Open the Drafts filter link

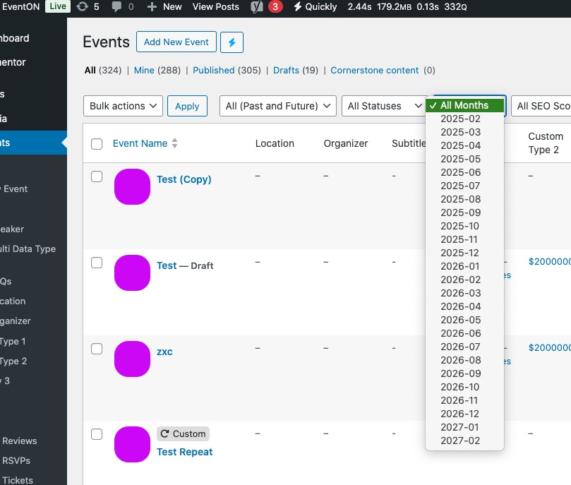click(x=286, y=70)
